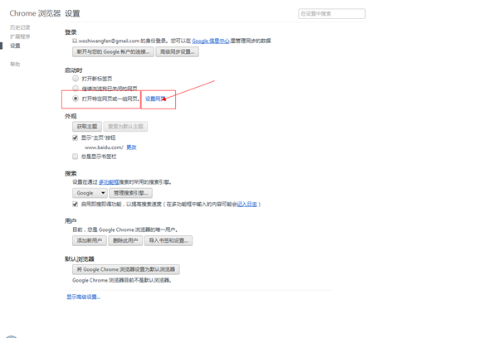This screenshot has height=338, width=478.
Task: Toggle always show bookmarks bar checkbox
Action: point(75,157)
